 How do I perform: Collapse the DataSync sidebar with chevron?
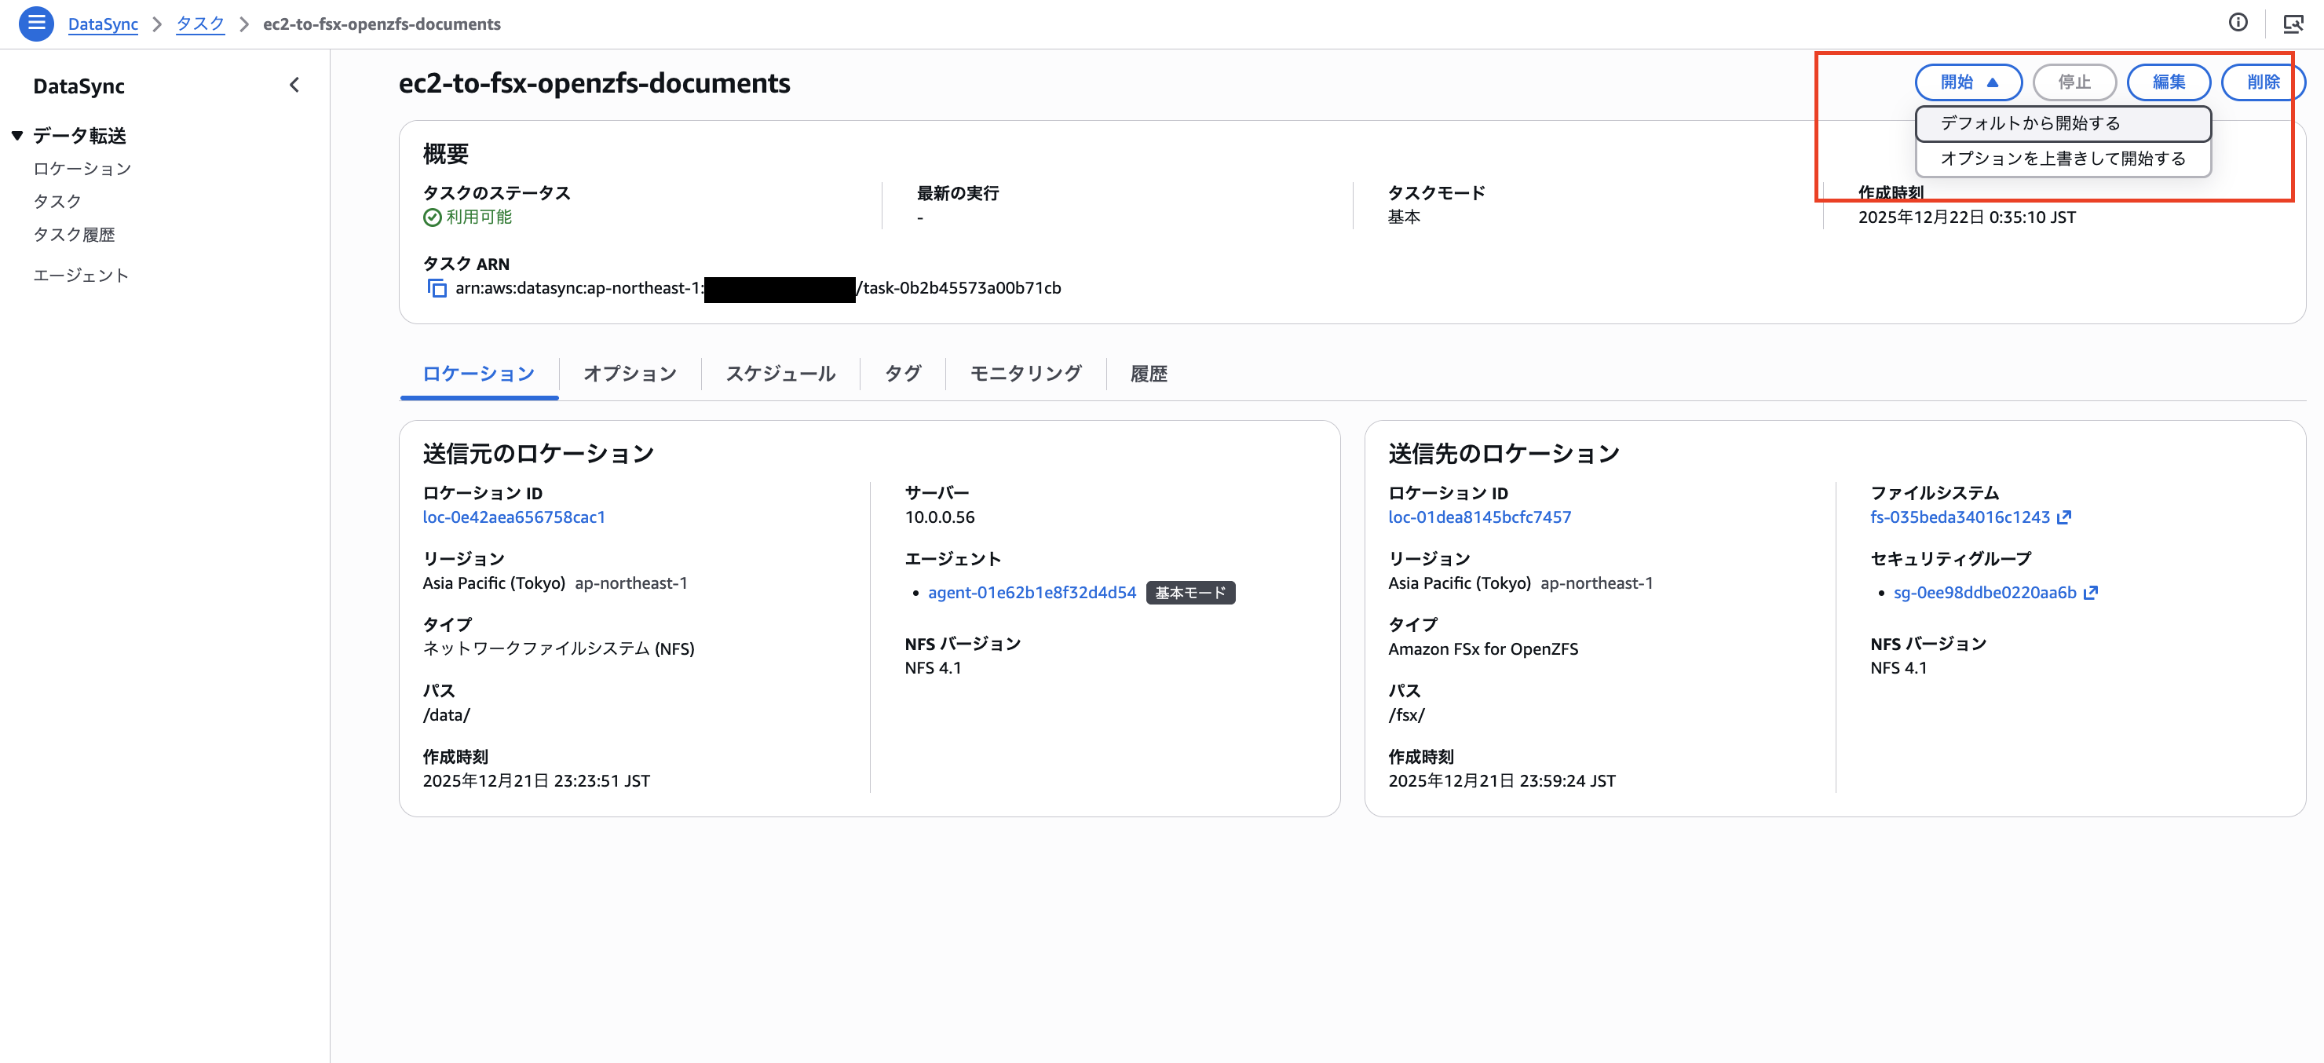[x=293, y=84]
